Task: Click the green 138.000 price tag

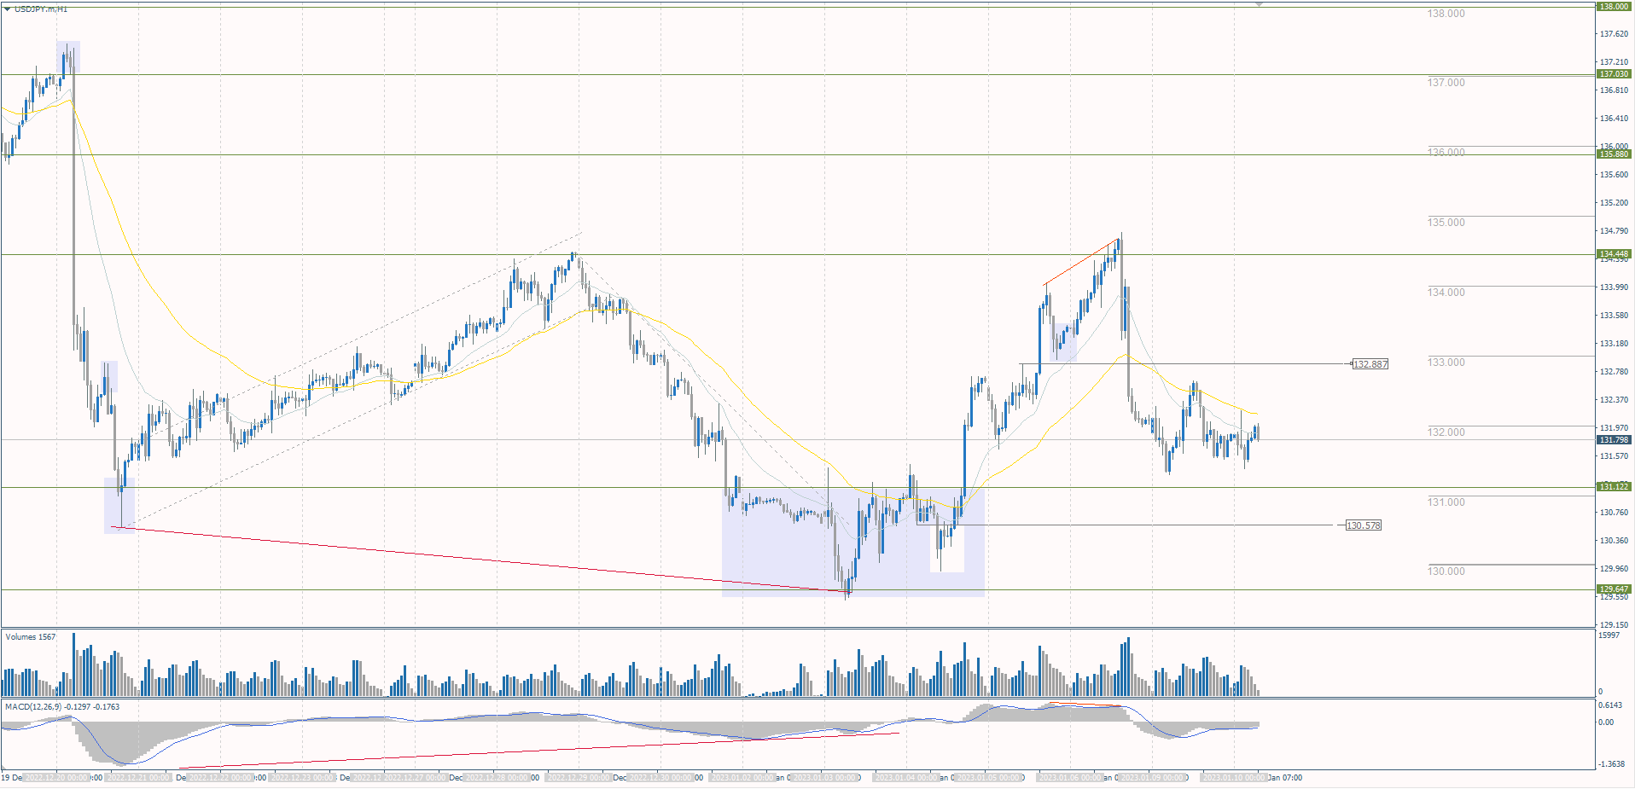Action: [1614, 7]
